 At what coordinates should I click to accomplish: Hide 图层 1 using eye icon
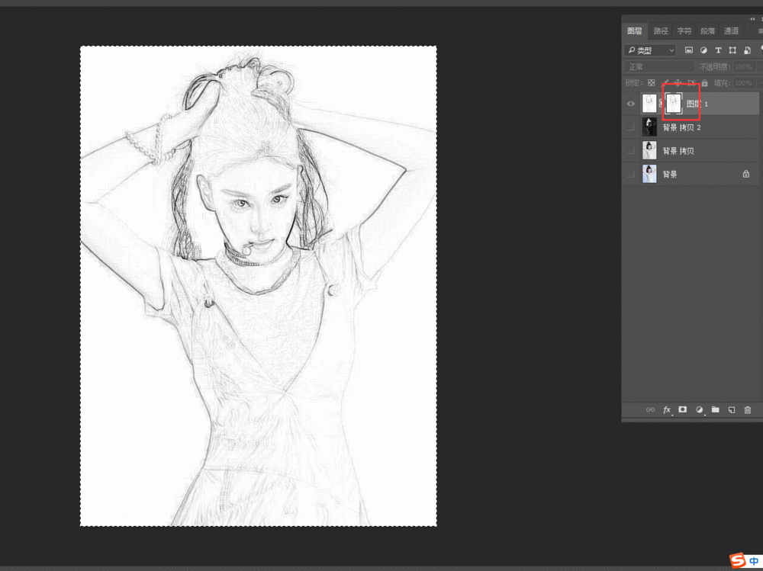[630, 104]
